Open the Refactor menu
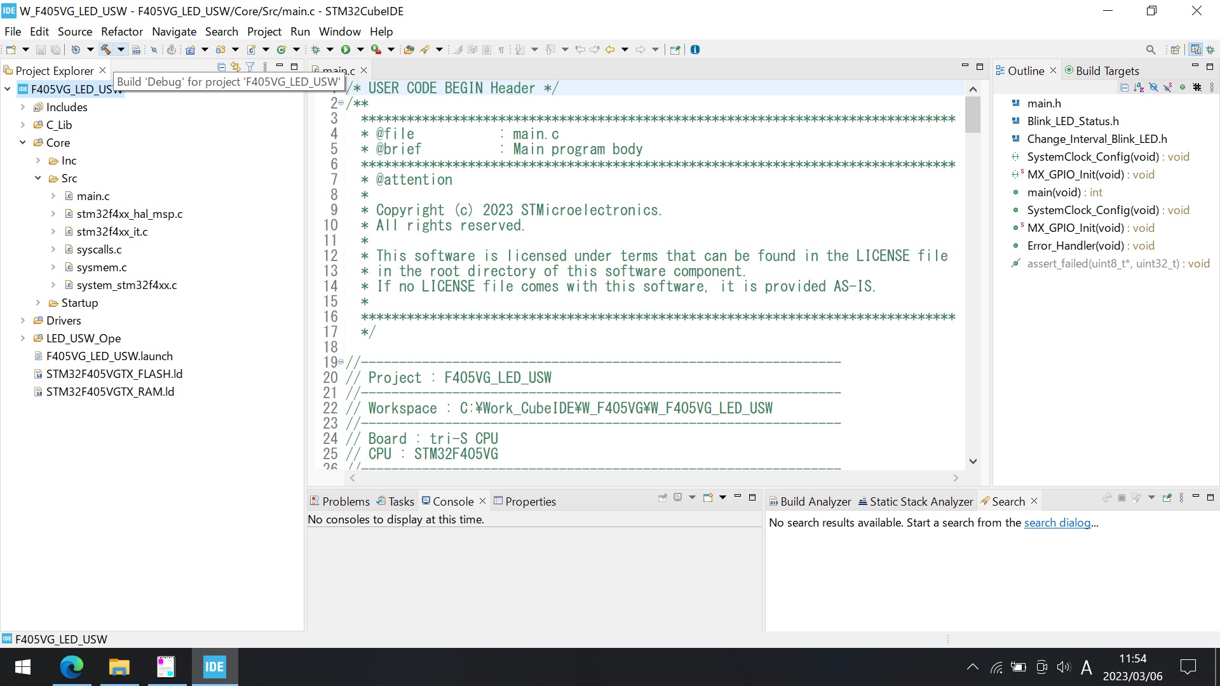Image resolution: width=1220 pixels, height=686 pixels. pos(122,32)
